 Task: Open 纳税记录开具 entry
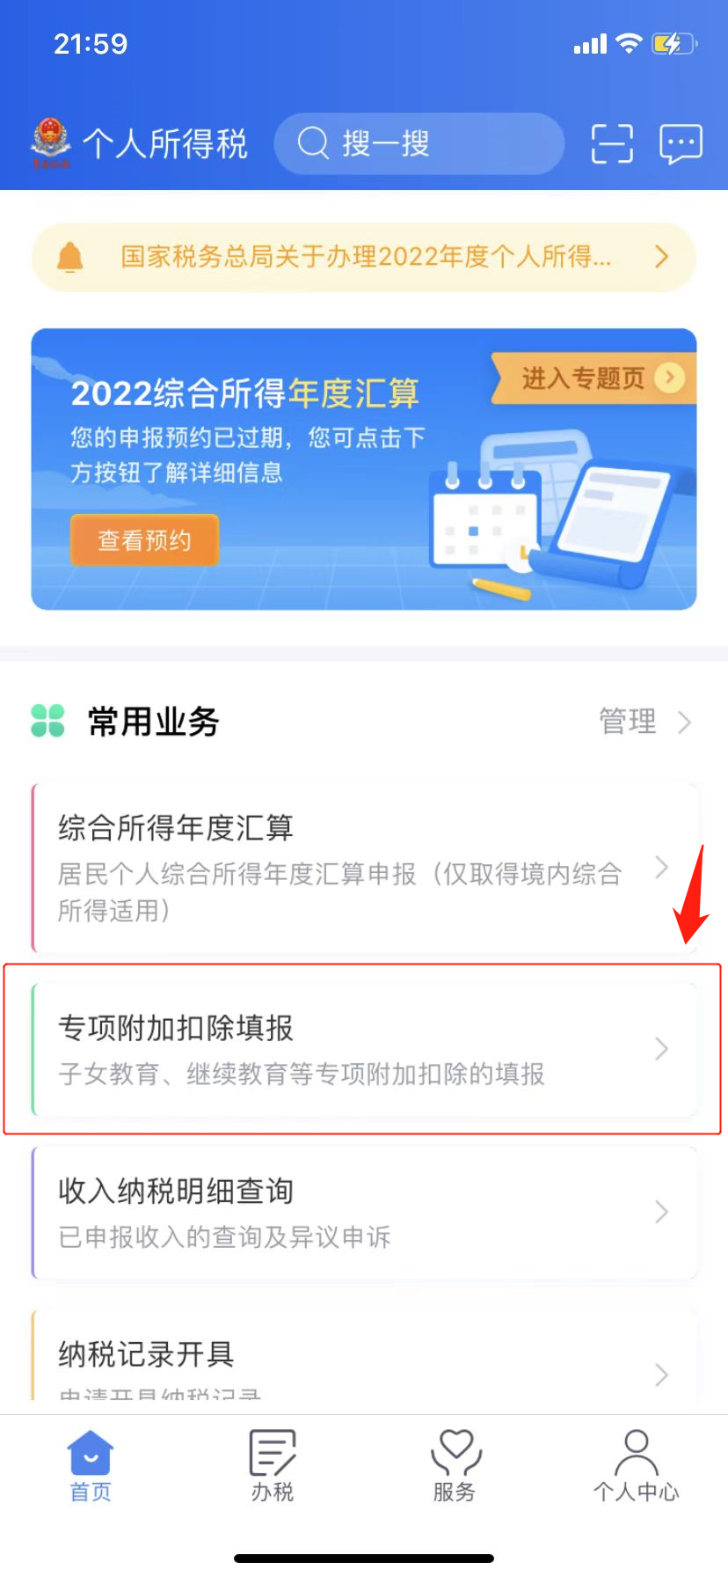coord(364,1355)
